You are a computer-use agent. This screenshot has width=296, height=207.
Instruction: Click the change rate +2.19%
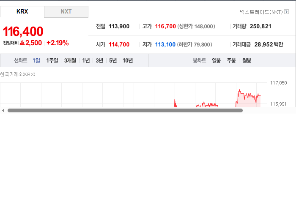click(58, 43)
